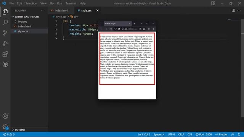Viewport: 244px width, 137px height.
Task: Close the style.css editor tab
Action: 97,10
